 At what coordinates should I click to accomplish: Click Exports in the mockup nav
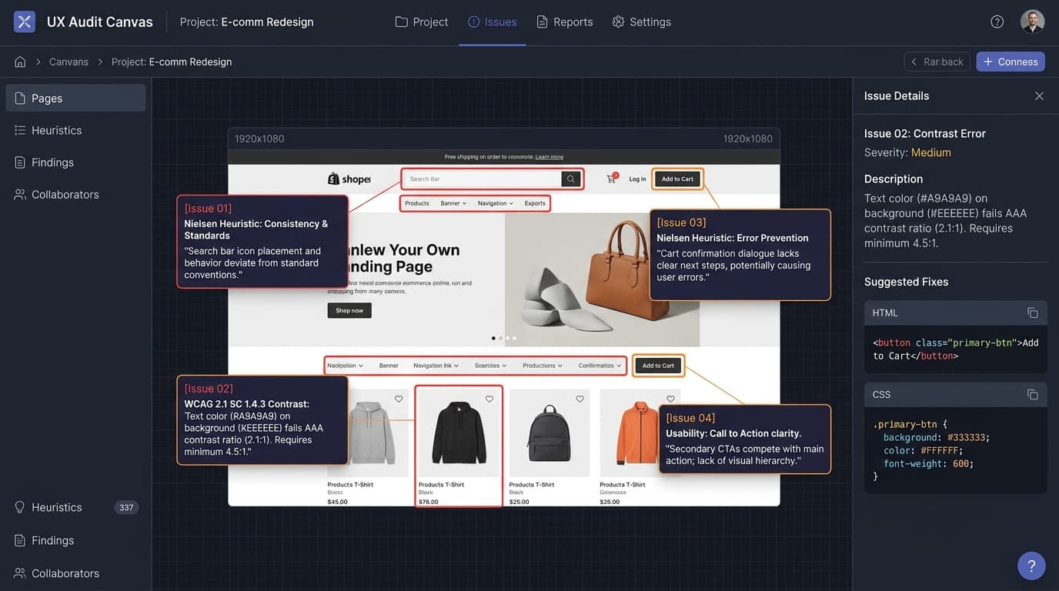pyautogui.click(x=535, y=204)
